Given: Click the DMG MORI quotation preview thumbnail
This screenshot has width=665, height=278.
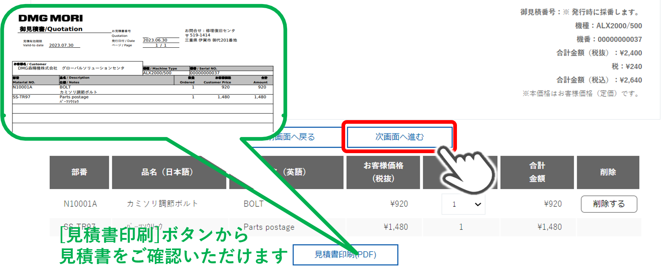Looking at the screenshot, I should tap(143, 72).
